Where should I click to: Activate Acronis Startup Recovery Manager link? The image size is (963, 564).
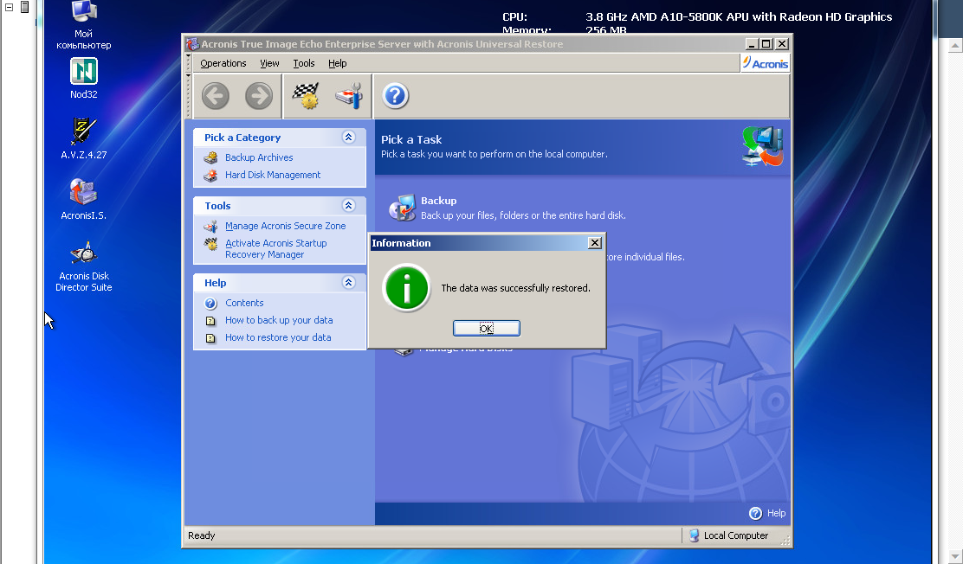[x=275, y=248]
